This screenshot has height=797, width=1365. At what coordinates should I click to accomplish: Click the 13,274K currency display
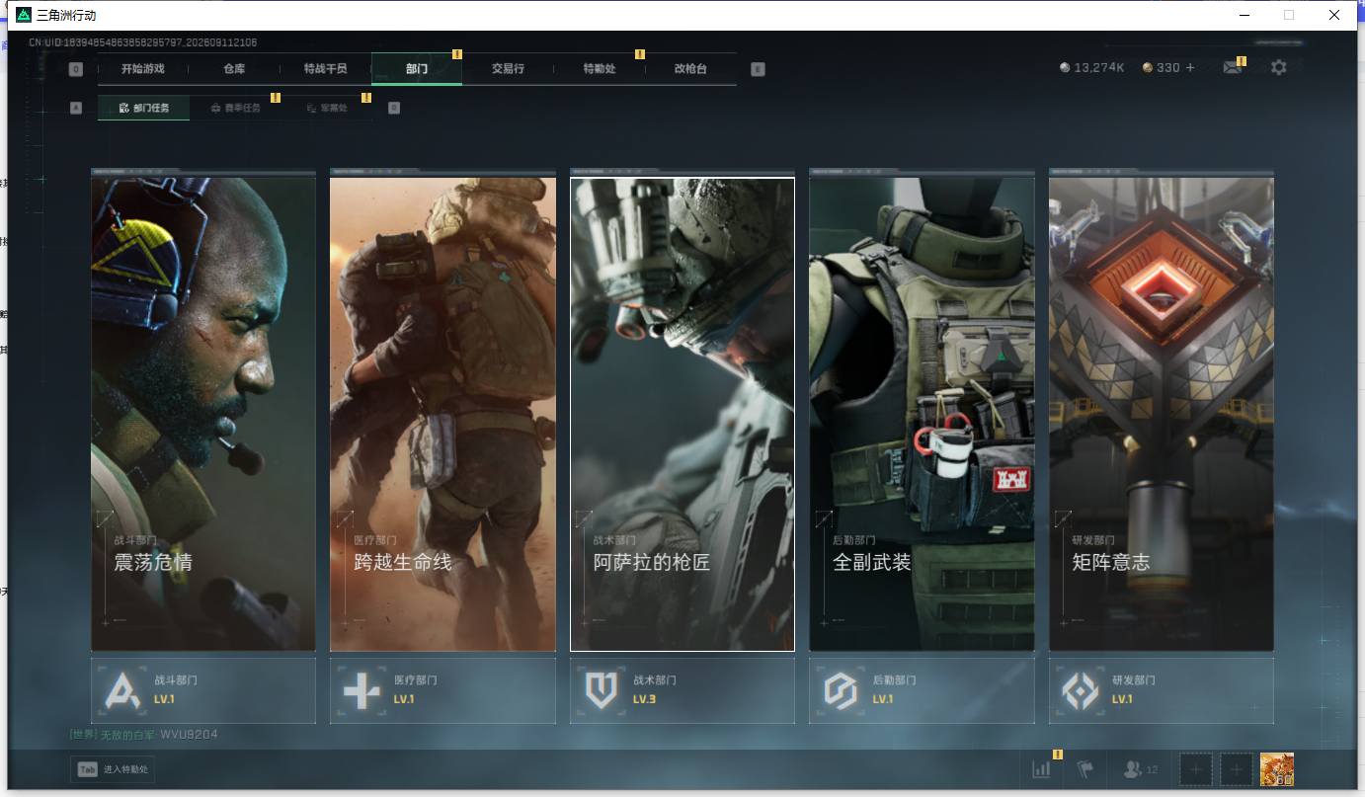(x=1092, y=68)
